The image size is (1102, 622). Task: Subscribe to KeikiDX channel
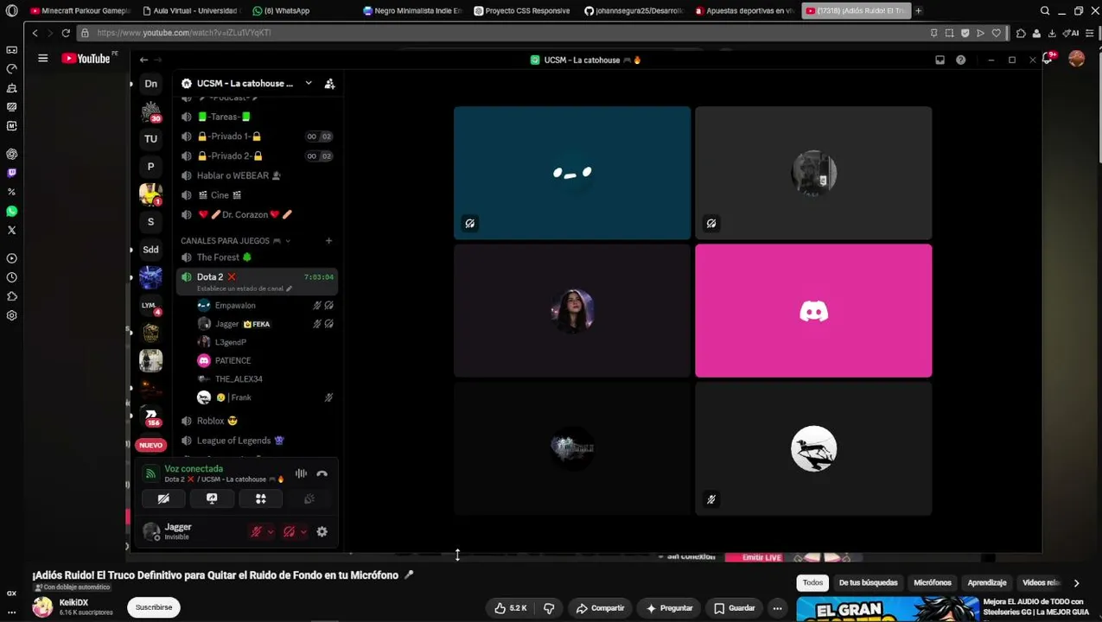point(154,607)
